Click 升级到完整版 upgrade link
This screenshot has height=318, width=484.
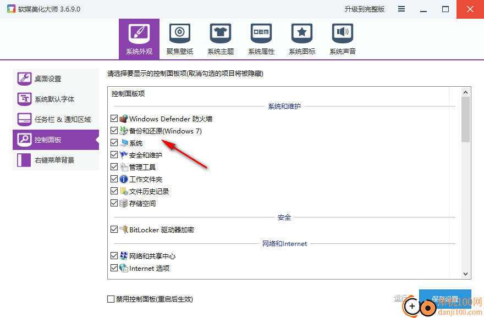[x=364, y=9]
